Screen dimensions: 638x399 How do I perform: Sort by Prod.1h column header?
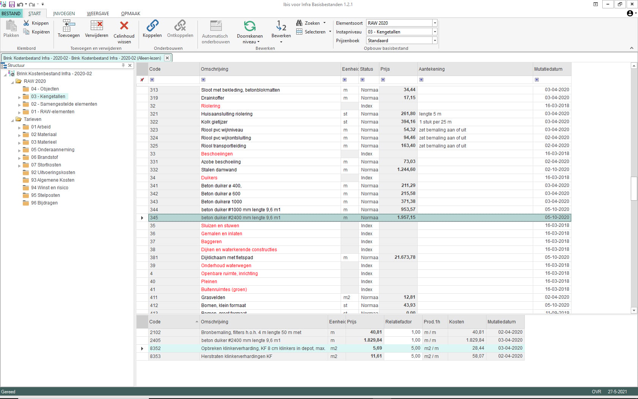click(435, 322)
